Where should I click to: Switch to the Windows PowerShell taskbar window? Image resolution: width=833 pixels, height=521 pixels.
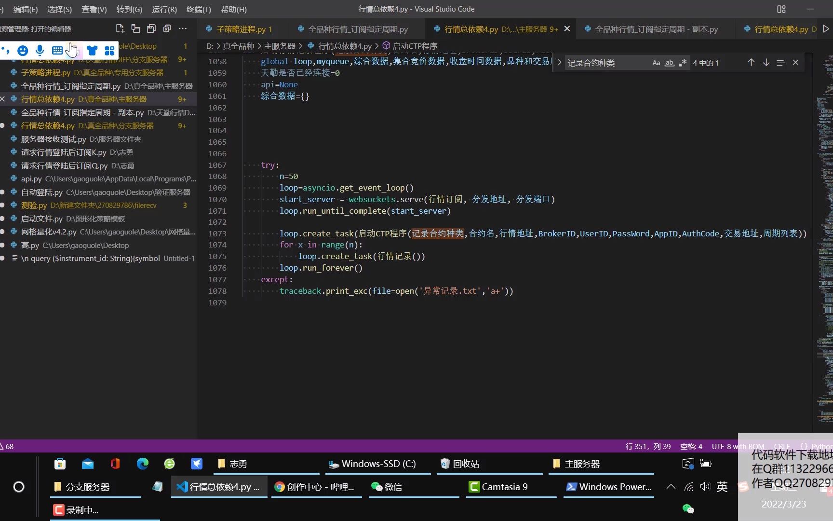click(609, 487)
